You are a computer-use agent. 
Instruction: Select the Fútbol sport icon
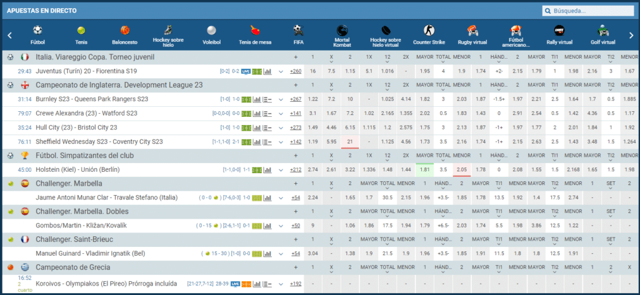coord(37,34)
